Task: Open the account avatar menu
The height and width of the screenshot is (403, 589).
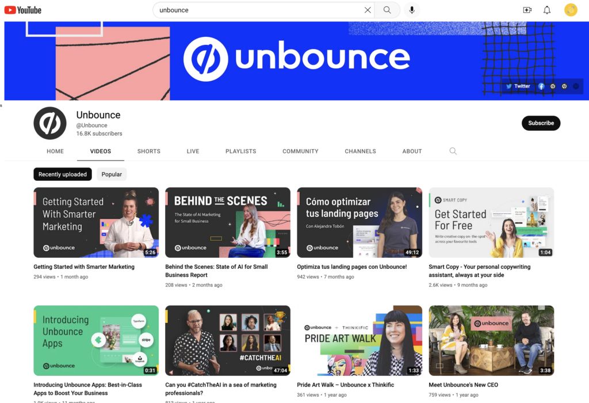Action: pyautogui.click(x=571, y=10)
